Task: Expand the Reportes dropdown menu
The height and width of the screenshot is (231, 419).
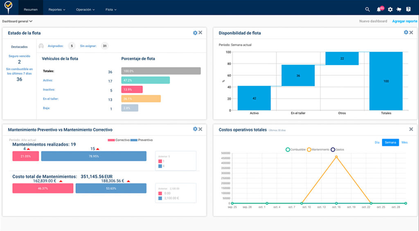Action: [57, 9]
